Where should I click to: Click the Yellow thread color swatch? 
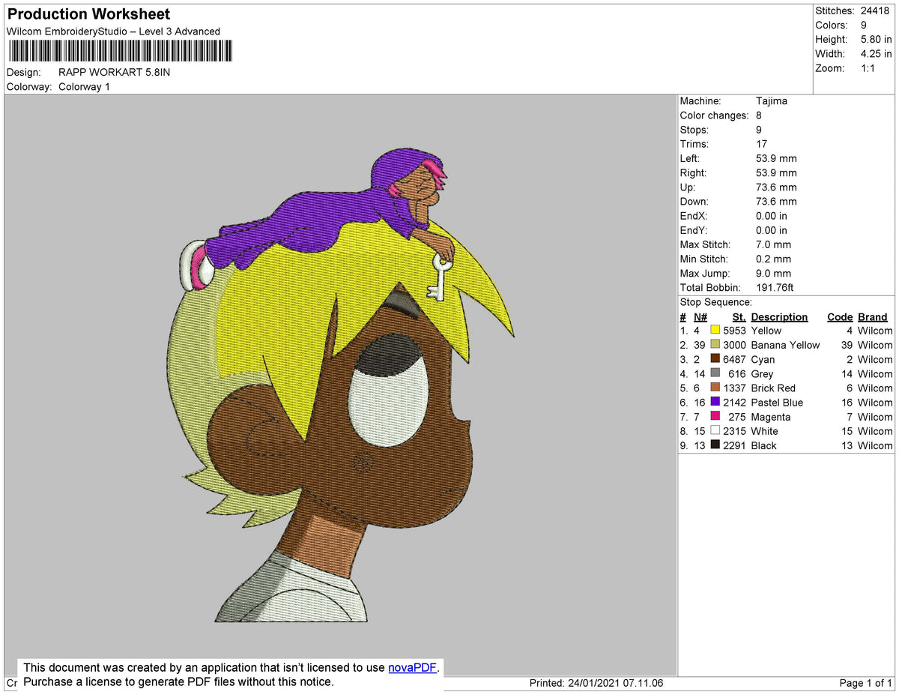point(715,331)
